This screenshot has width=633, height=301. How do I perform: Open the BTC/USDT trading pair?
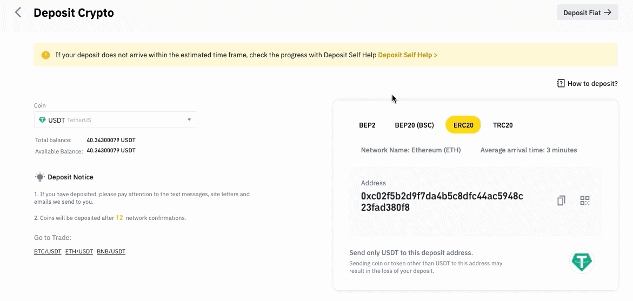48,251
